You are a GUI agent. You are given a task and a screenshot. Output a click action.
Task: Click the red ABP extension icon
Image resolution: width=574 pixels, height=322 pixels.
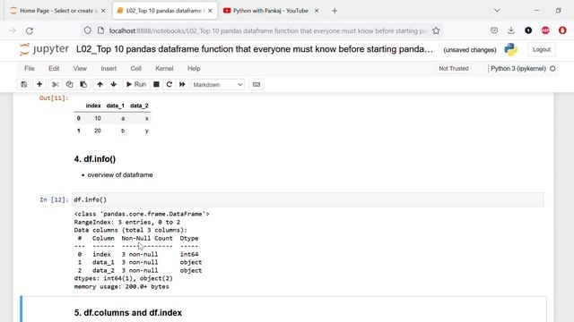[545, 30]
